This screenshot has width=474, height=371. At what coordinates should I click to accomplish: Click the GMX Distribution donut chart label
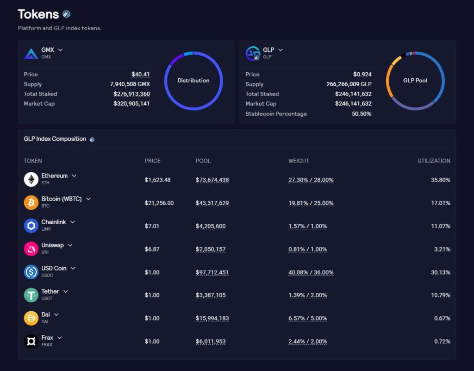[x=193, y=81]
